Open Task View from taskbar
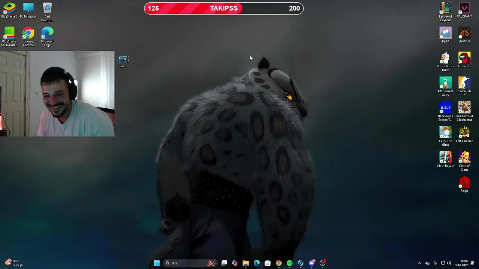This screenshot has width=479, height=269. [224, 263]
